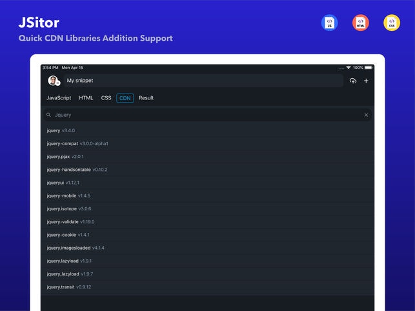Check the Wi-Fi status icon
415x311 pixels.
click(x=349, y=68)
